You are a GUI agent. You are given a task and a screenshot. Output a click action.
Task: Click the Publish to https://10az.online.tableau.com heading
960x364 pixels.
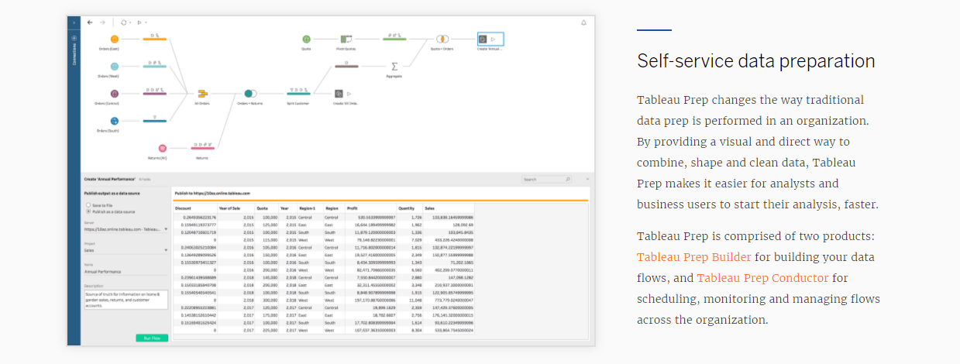[212, 192]
